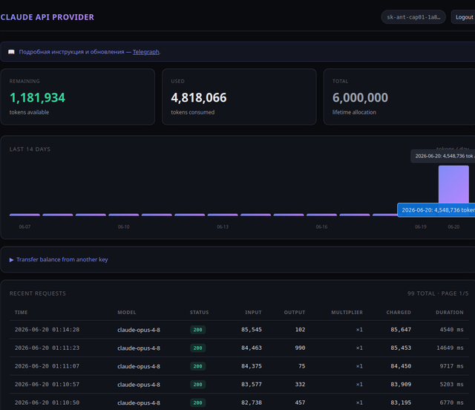475x410 pixels.
Task: Click the 6,000,000 total allocation value
Action: 360,97
